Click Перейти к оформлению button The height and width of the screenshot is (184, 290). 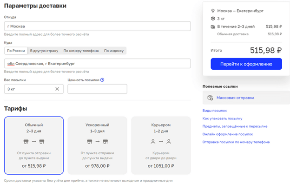(x=246, y=64)
